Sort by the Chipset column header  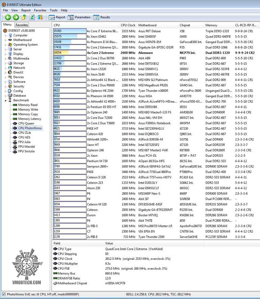185,25
